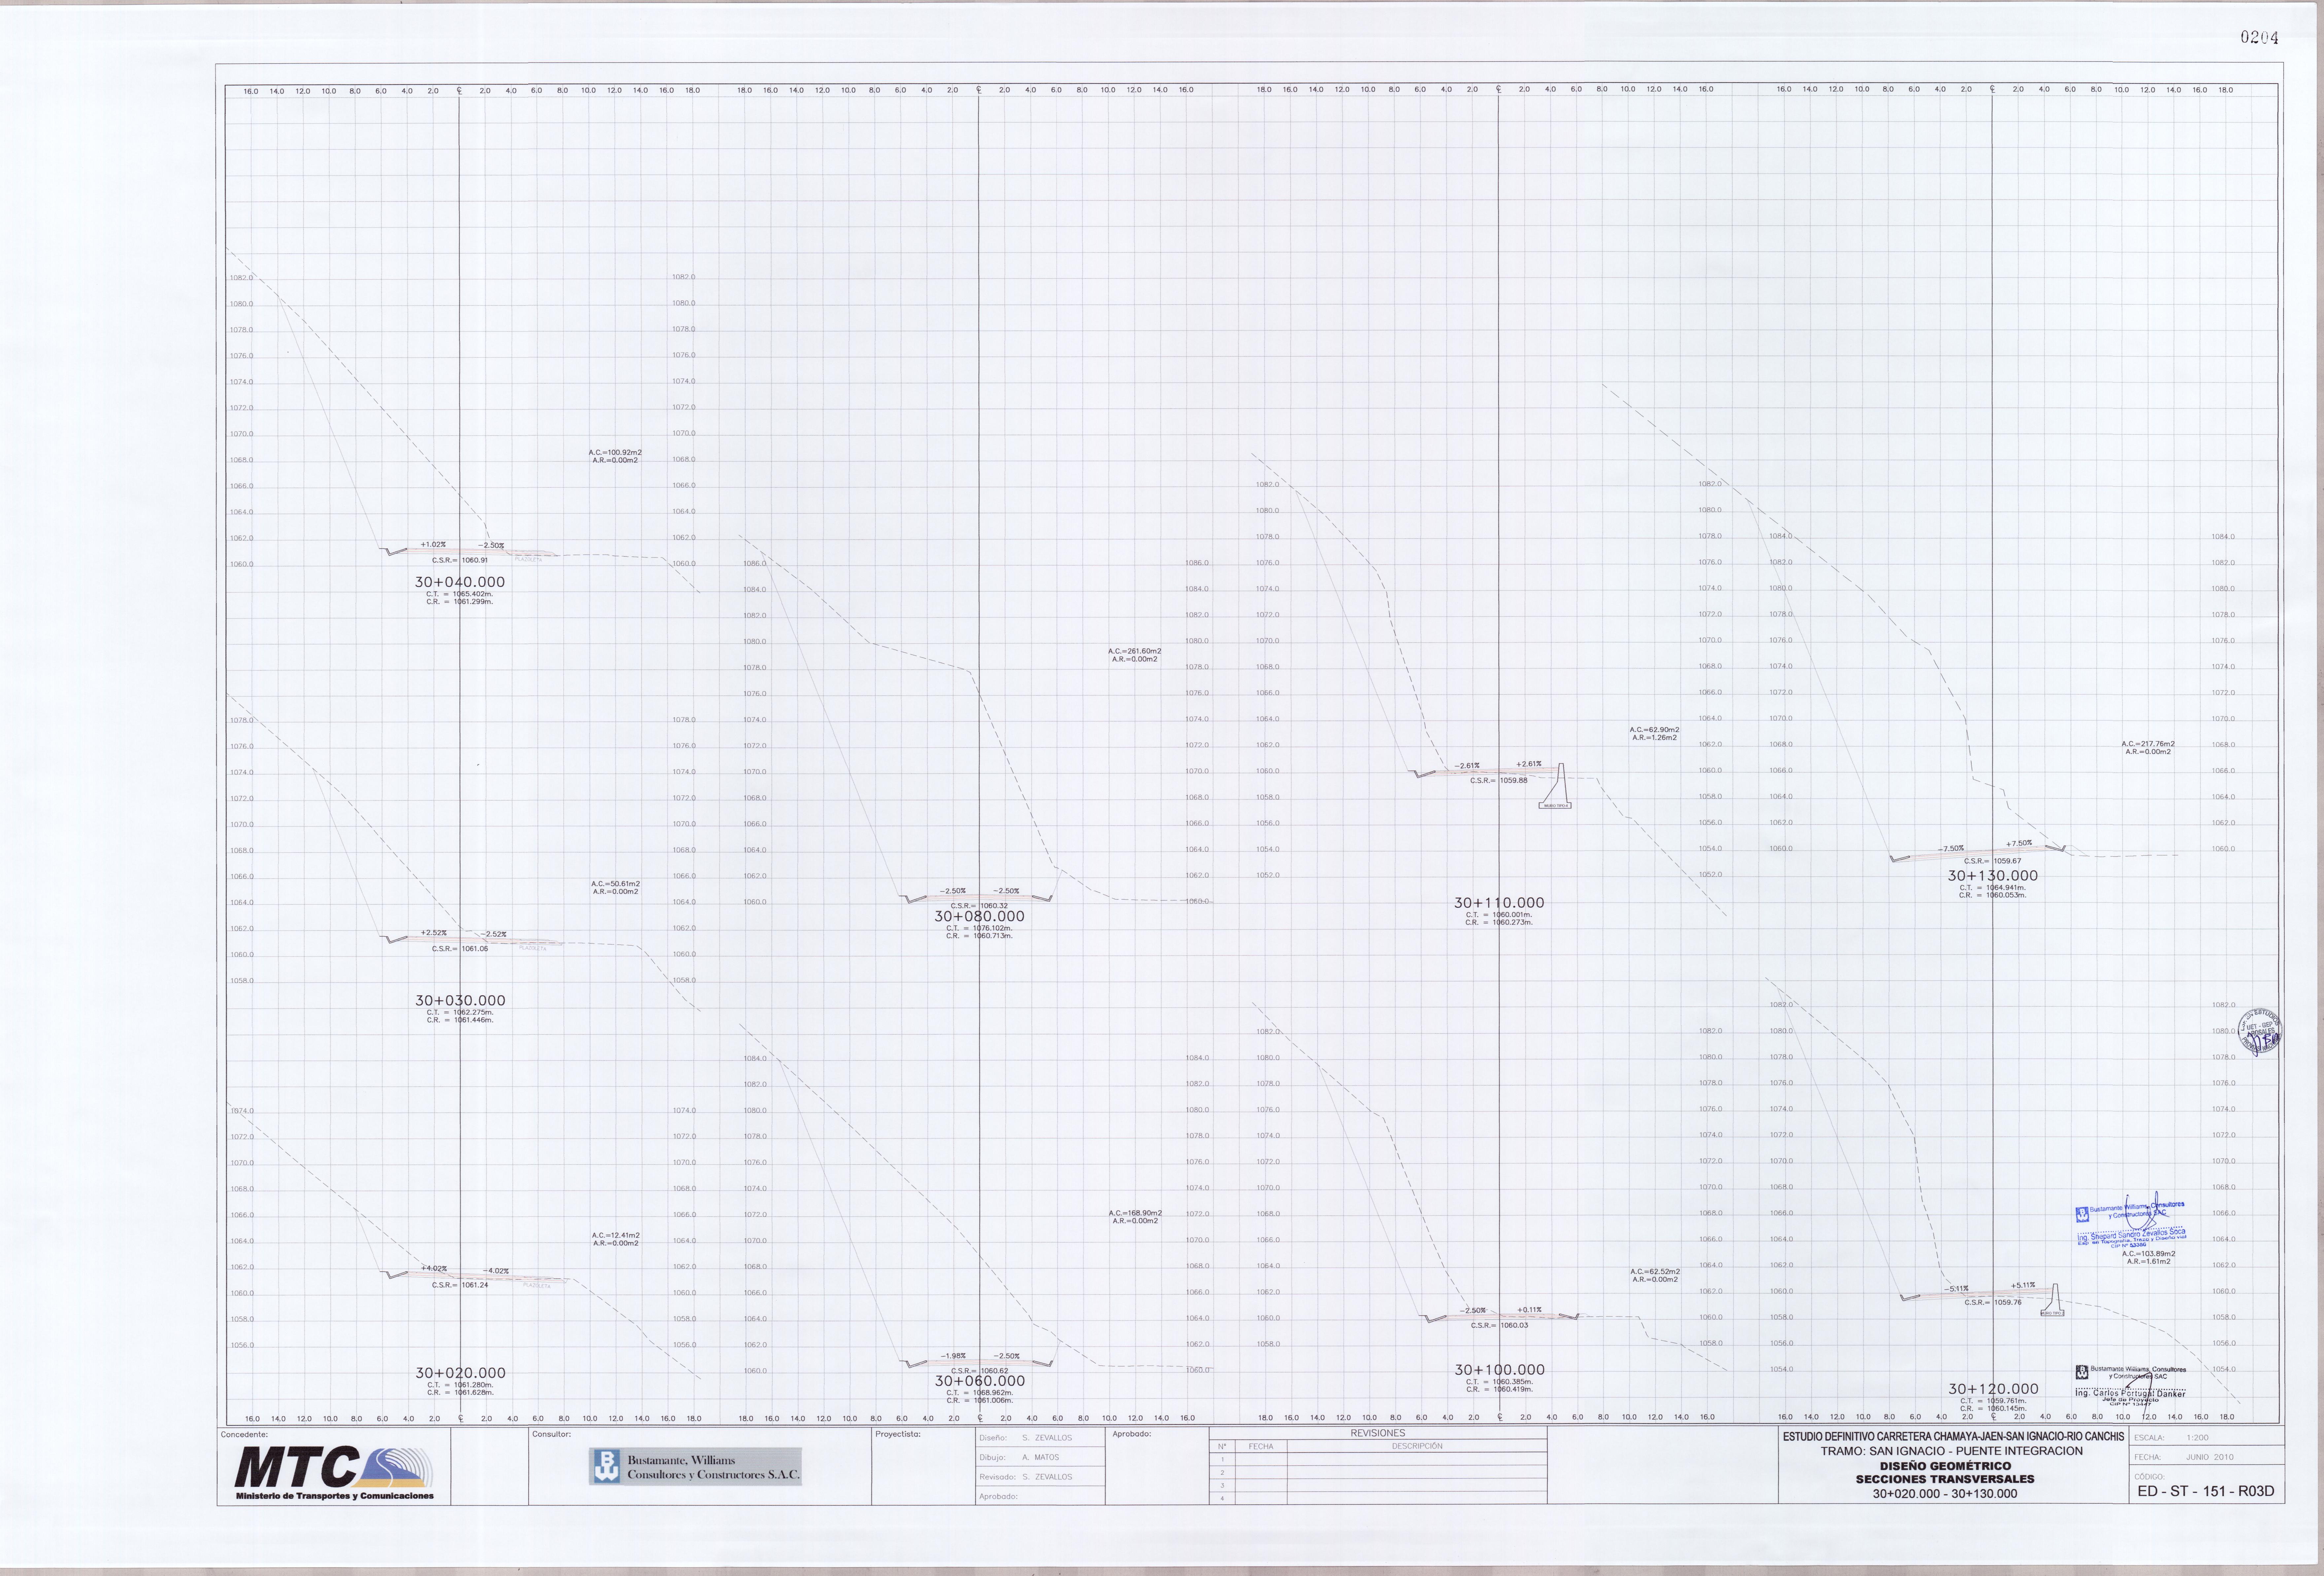Click the terrain elevation C.T. = 1076.102m.
The height and width of the screenshot is (1576, 2324).
click(979, 928)
